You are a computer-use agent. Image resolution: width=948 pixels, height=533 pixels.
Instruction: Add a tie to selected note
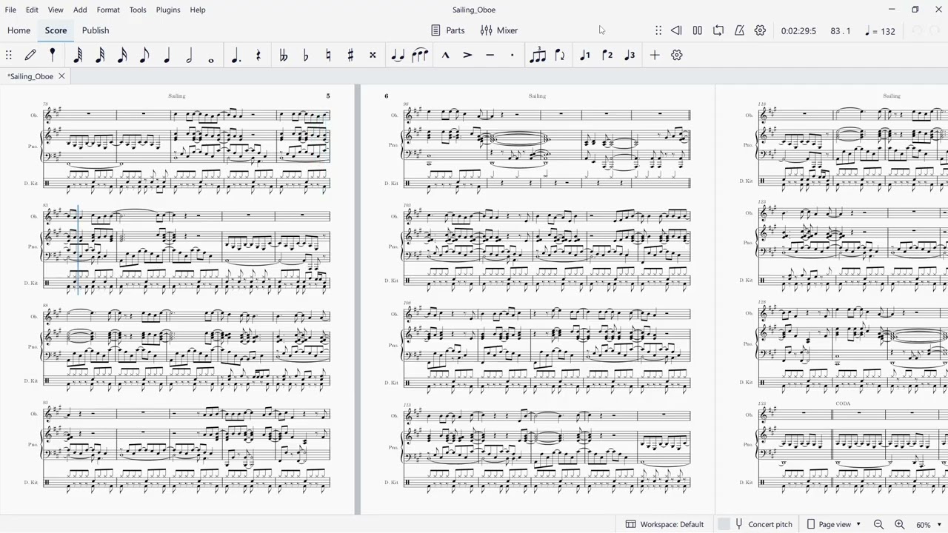(x=398, y=55)
